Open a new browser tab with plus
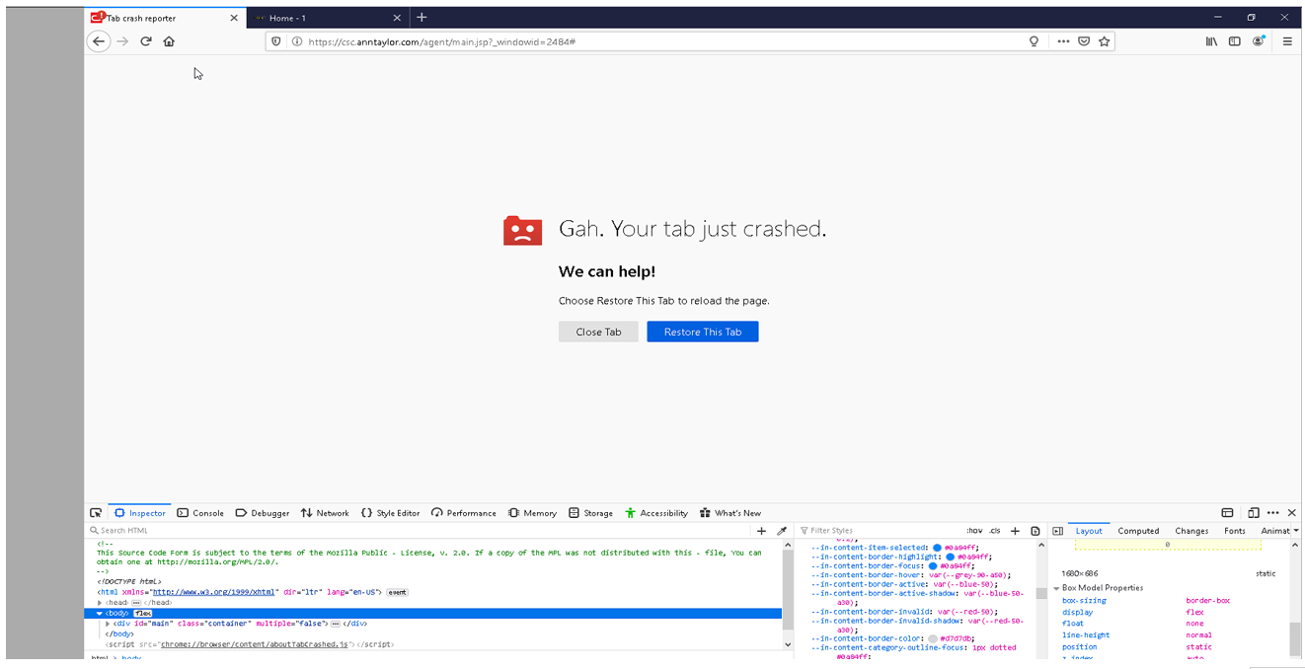1305x669 pixels. click(x=422, y=18)
